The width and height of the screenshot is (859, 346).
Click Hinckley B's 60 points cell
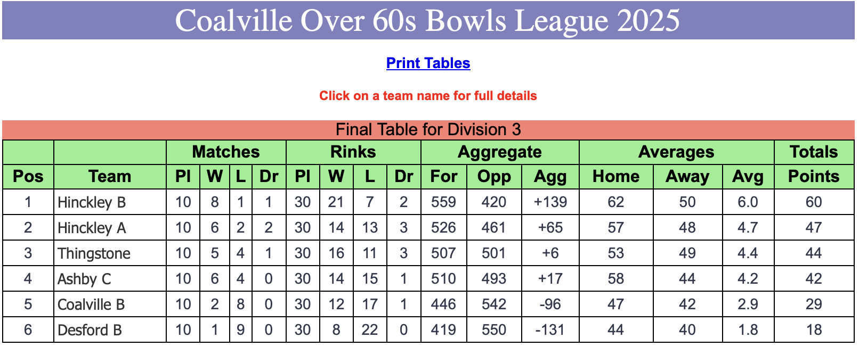click(x=814, y=202)
